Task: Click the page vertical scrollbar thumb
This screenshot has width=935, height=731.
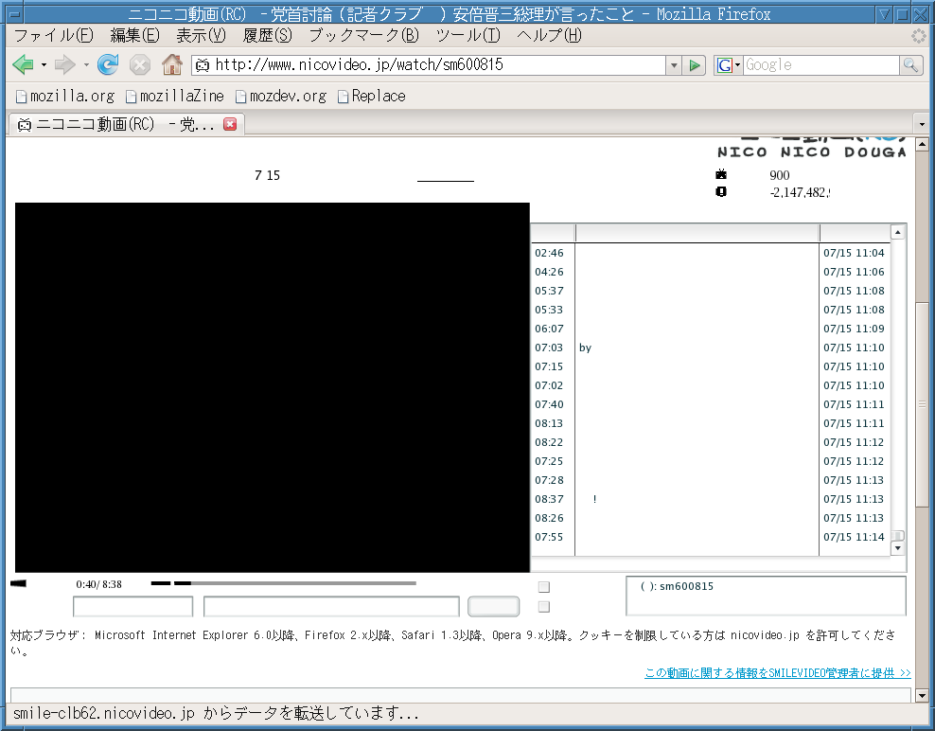Action: click(922, 404)
